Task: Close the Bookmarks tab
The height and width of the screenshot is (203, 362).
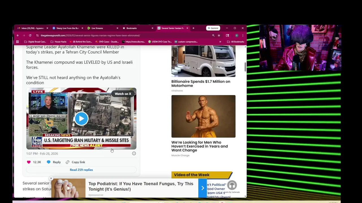Action: tap(152, 28)
